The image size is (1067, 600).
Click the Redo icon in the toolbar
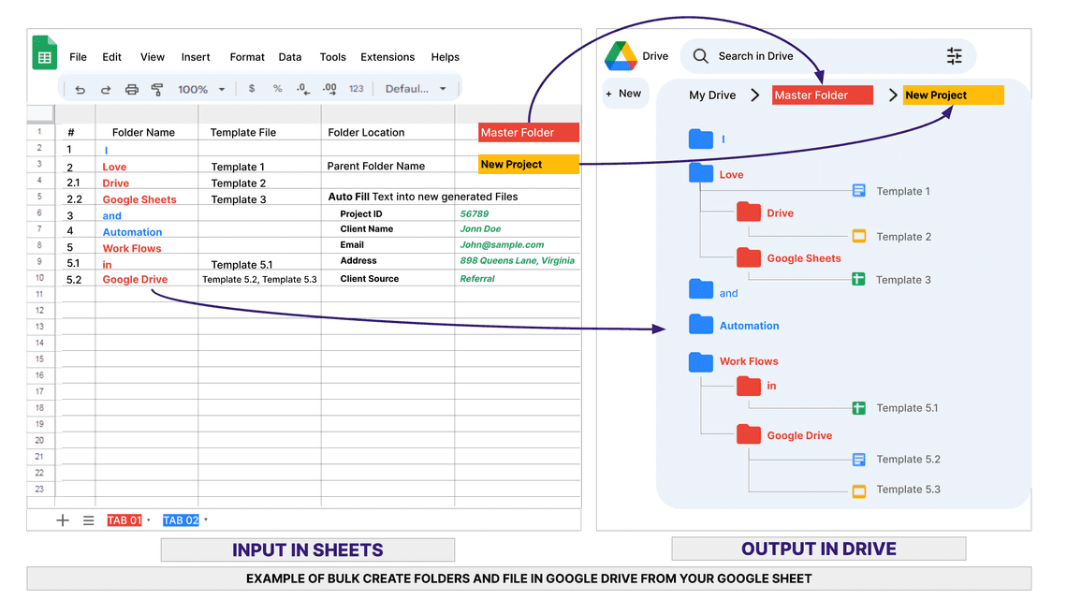(105, 89)
